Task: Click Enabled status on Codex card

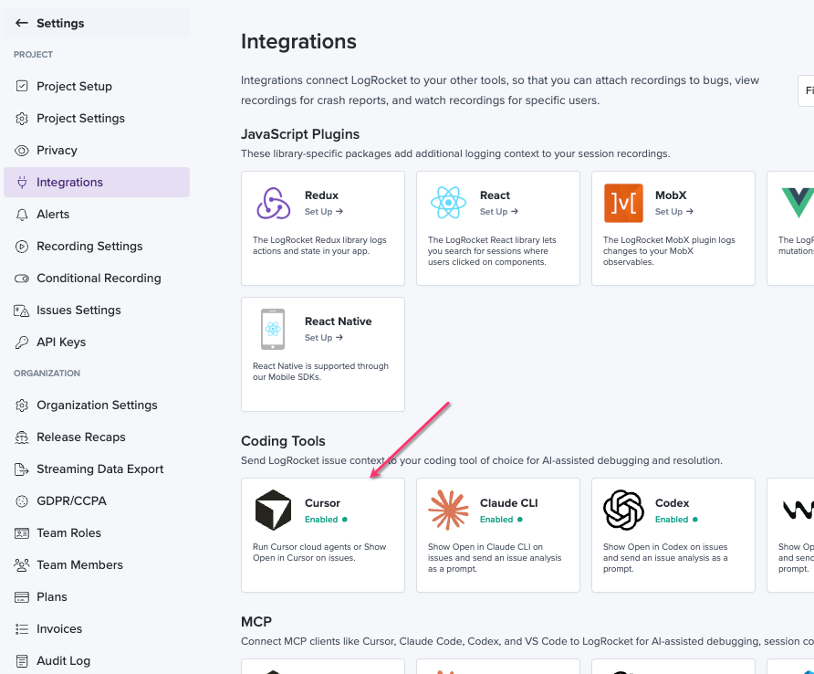Action: pyautogui.click(x=676, y=520)
